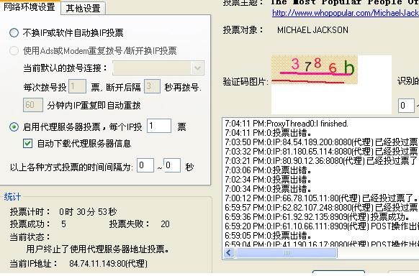Click the 60 分钟内IP重复 input field
The width and height of the screenshot is (419, 276).
tap(33, 105)
